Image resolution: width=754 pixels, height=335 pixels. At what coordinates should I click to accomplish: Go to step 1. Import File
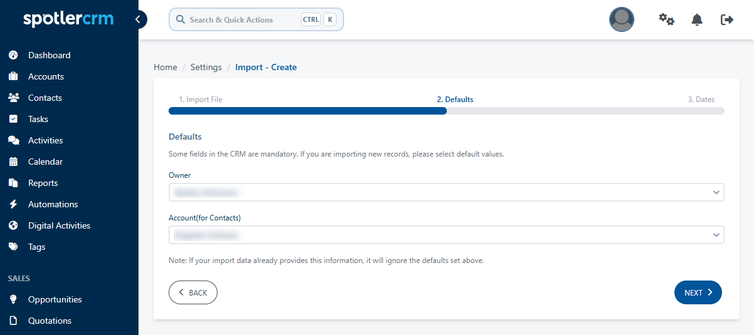(x=201, y=100)
